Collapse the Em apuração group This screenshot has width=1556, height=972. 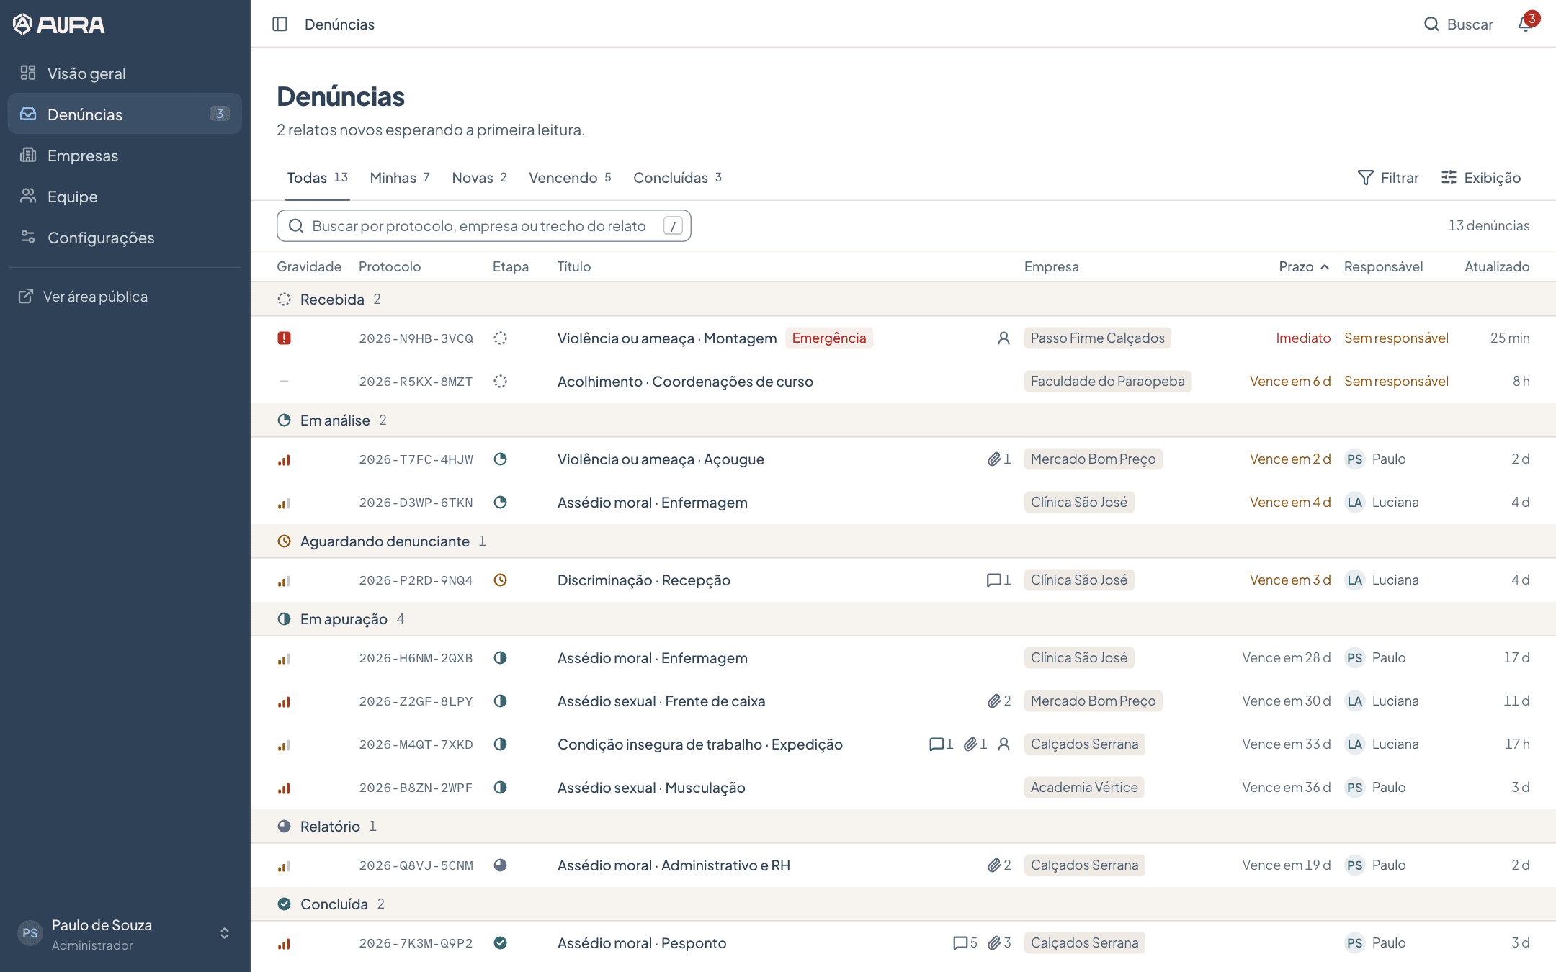pyautogui.click(x=903, y=618)
